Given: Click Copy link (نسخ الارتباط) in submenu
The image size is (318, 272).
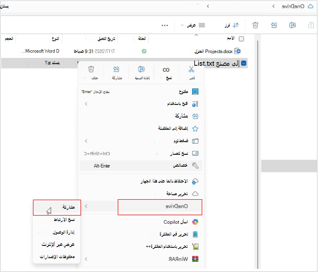Looking at the screenshot, I should (x=57, y=219).
